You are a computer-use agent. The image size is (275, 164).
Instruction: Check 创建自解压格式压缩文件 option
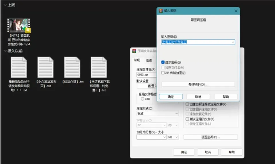tap(187, 104)
